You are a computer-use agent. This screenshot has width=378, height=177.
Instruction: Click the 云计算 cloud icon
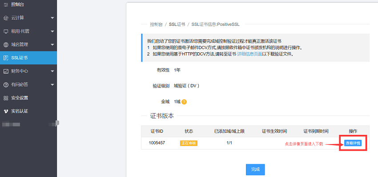click(x=6, y=18)
